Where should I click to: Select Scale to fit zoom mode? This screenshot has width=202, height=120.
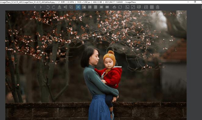click(x=101, y=7)
